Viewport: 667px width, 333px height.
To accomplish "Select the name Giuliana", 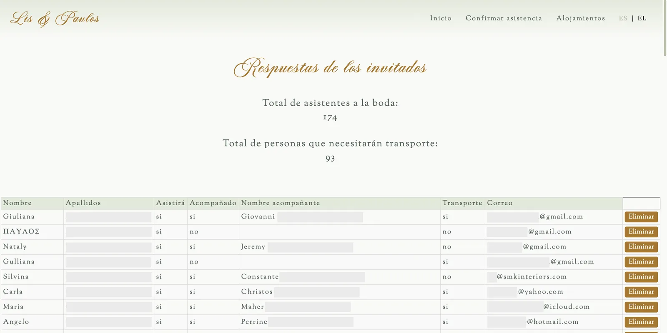I will [19, 216].
